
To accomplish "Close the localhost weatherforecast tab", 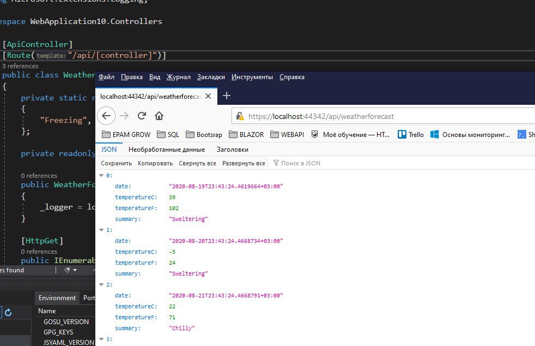I will click(x=211, y=96).
